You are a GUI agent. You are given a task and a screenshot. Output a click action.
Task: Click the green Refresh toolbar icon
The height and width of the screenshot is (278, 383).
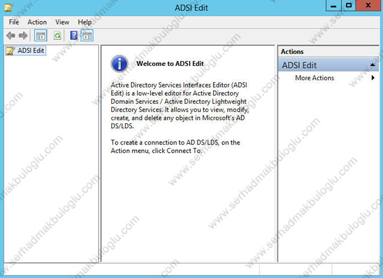tap(57, 36)
